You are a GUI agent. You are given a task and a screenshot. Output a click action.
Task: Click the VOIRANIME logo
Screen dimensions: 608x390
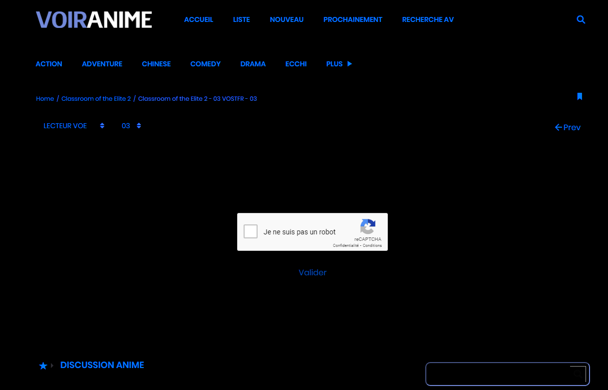tap(93, 19)
